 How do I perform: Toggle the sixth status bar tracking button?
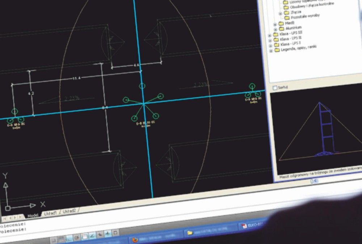click(92, 235)
